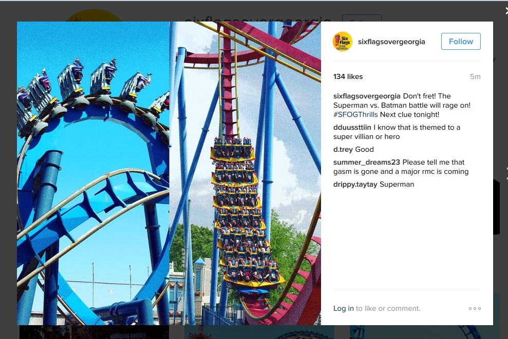Click the red Superman coaster train photo
Viewport: 508px width, 339px height.
pos(245,173)
